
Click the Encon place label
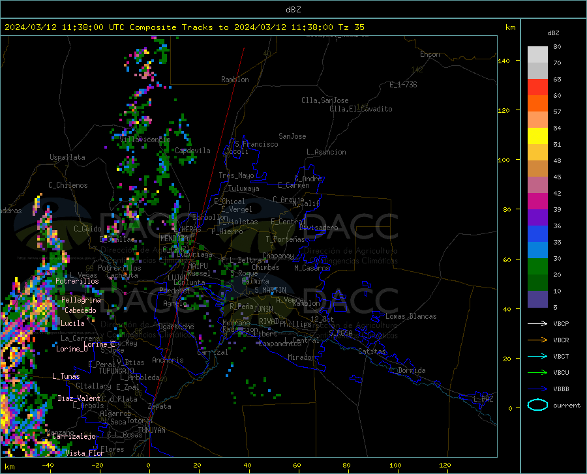click(x=430, y=54)
